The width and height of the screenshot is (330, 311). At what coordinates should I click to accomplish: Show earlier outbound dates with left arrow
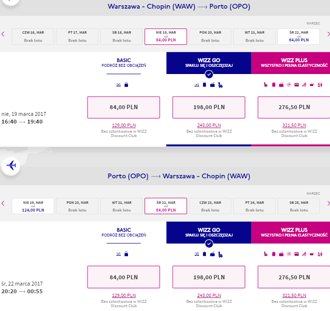click(3, 34)
